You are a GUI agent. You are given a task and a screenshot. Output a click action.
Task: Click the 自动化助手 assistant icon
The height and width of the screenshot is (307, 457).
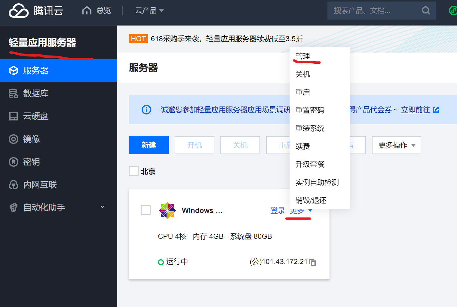[x=14, y=208]
